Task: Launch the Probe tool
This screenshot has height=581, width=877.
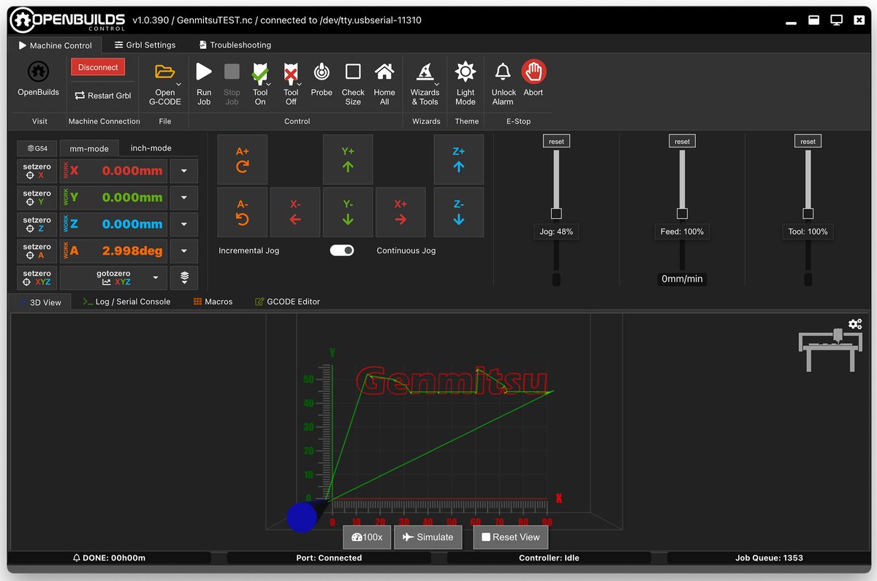Action: tap(322, 72)
